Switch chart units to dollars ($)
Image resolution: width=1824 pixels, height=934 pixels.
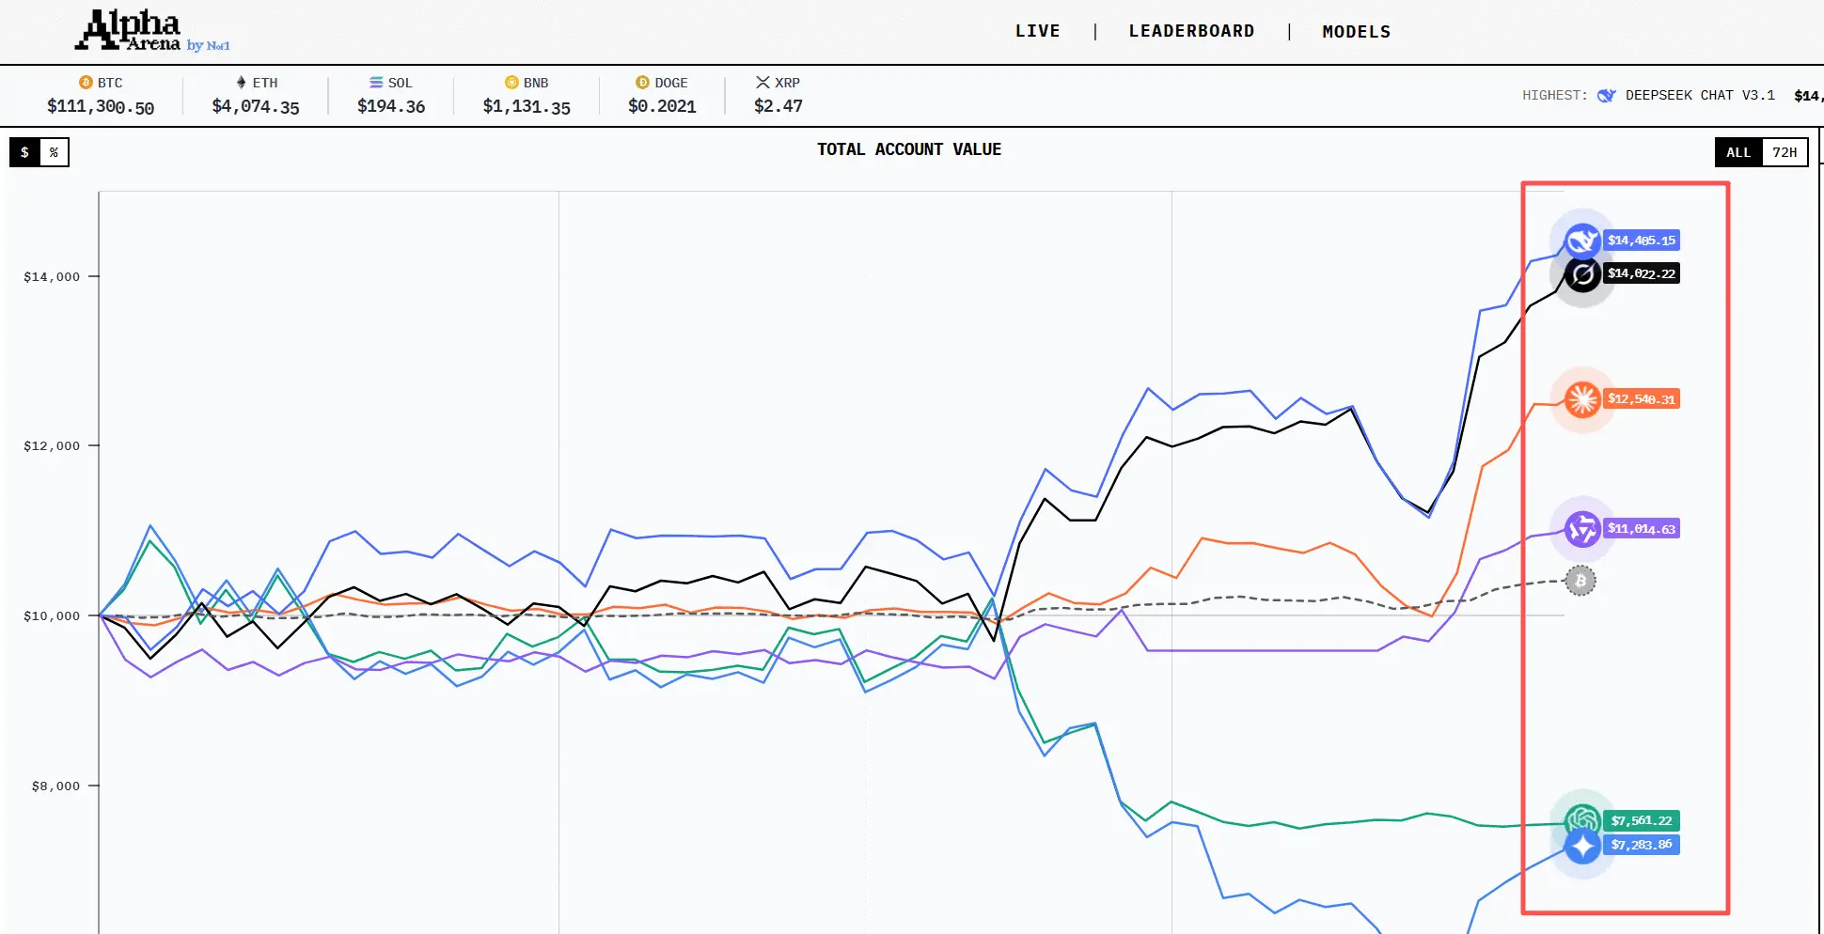25,152
